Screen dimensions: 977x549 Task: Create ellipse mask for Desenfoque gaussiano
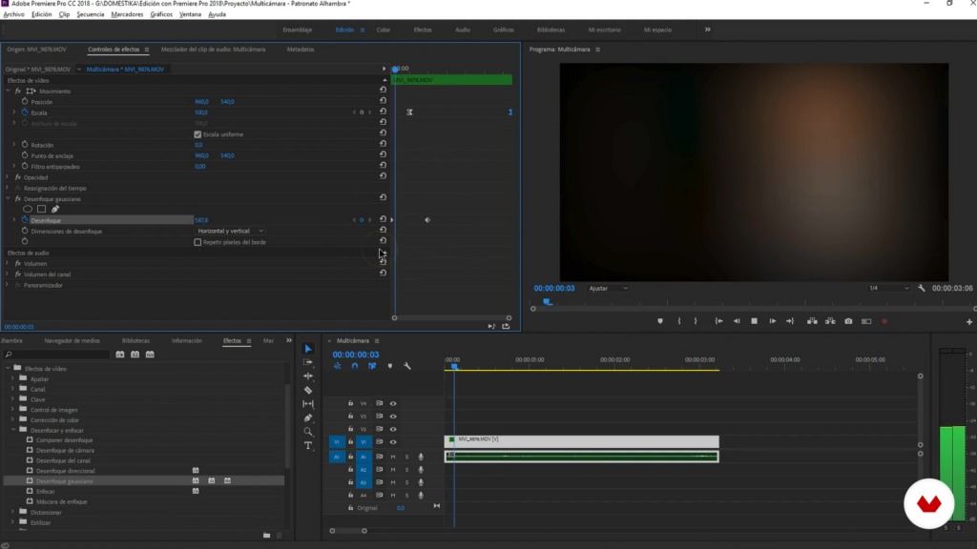tap(28, 209)
